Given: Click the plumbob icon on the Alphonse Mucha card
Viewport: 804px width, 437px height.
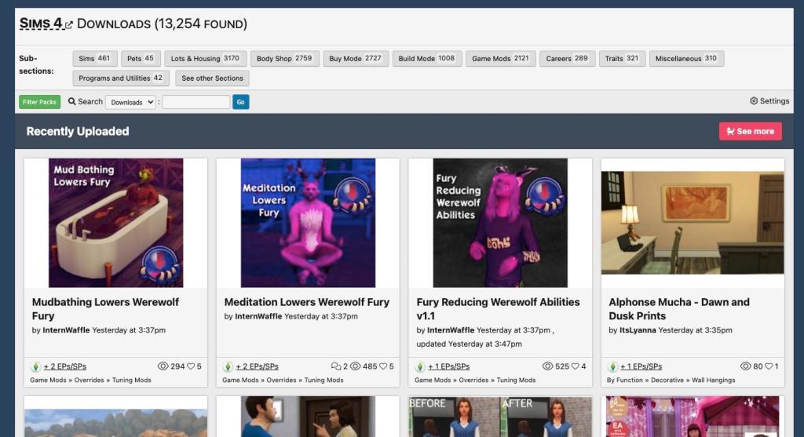Looking at the screenshot, I should point(612,366).
